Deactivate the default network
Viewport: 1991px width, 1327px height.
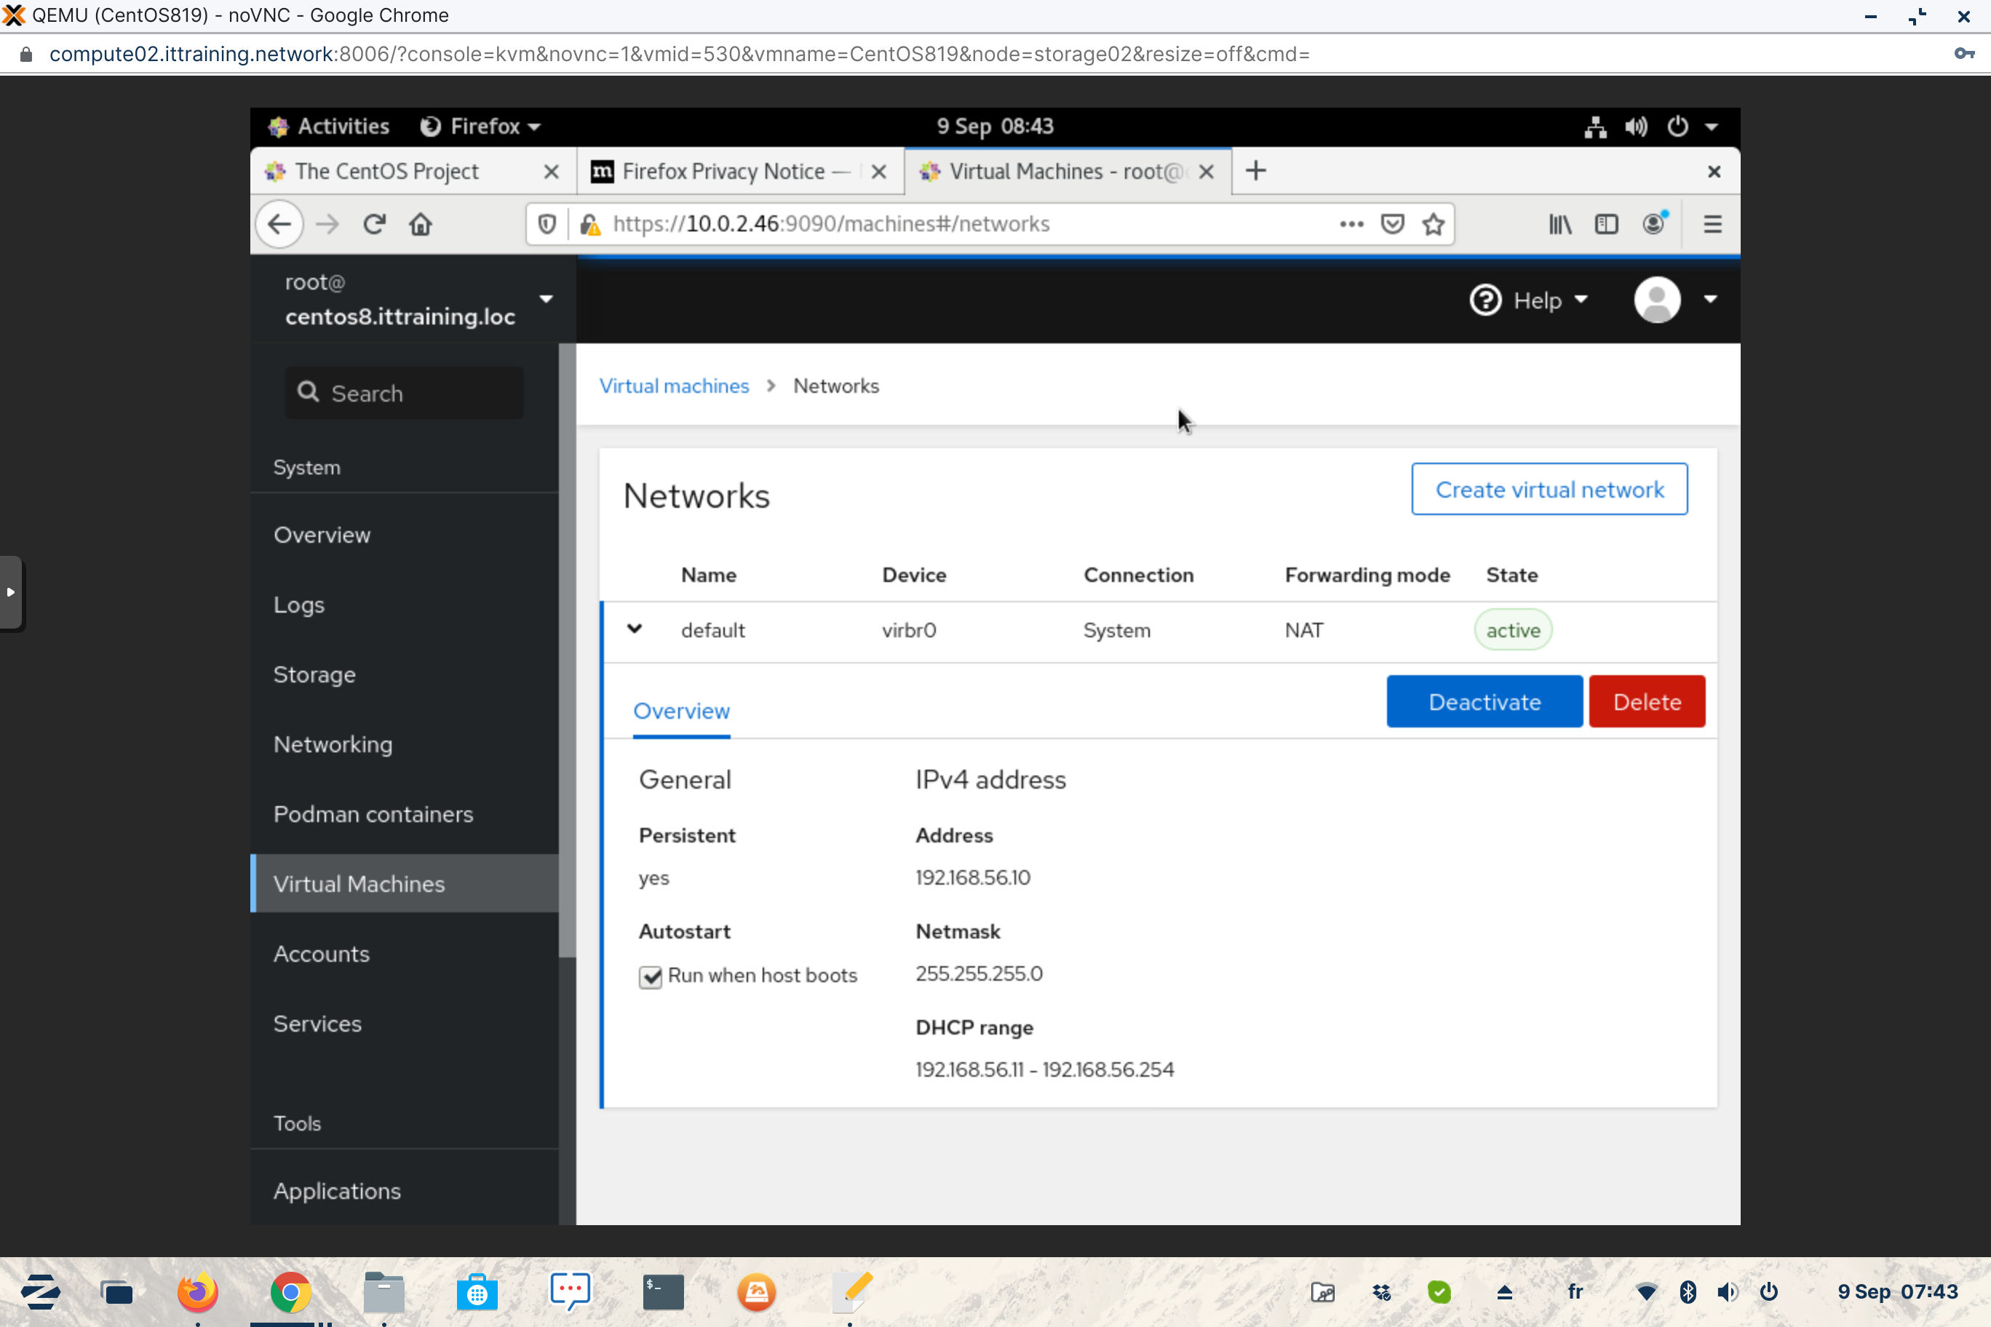click(x=1484, y=701)
